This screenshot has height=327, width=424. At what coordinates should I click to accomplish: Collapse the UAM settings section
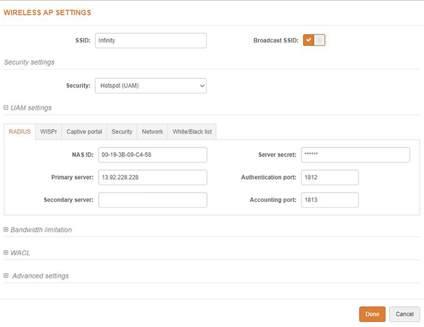[6, 107]
